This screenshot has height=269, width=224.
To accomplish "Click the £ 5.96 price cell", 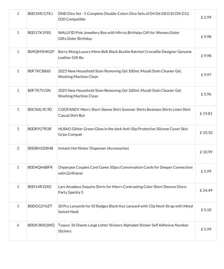I will tap(206, 94).
